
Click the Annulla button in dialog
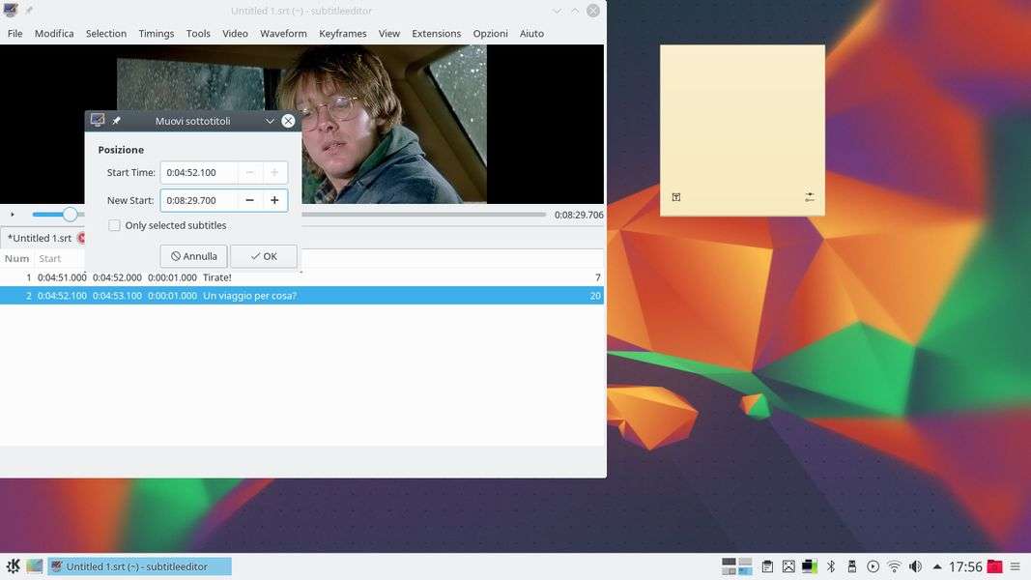tap(194, 256)
